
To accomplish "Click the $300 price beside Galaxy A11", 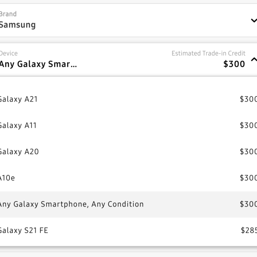I will [x=248, y=126].
